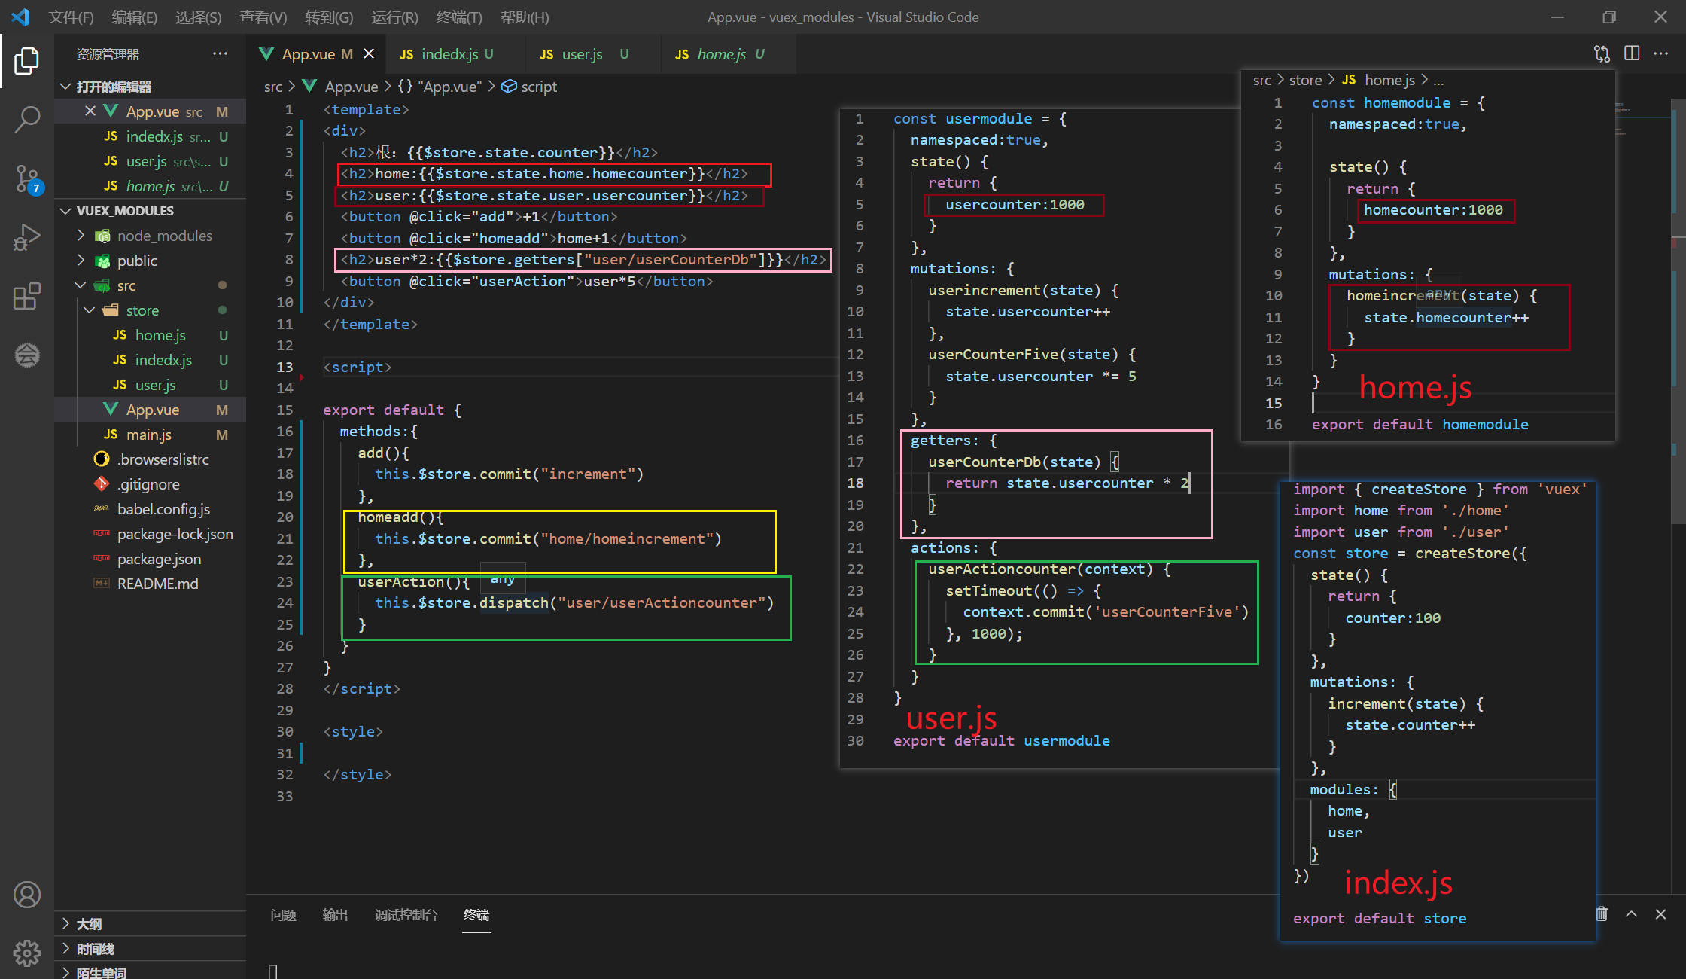Click the split editor right icon
Viewport: 1686px width, 979px height.
[1632, 53]
